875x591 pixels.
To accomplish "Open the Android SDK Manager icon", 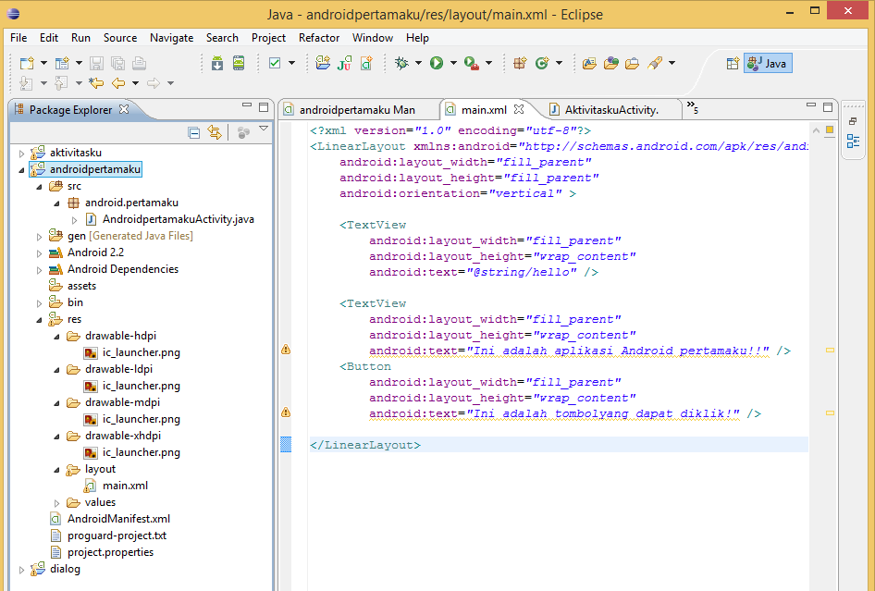I will [217, 63].
